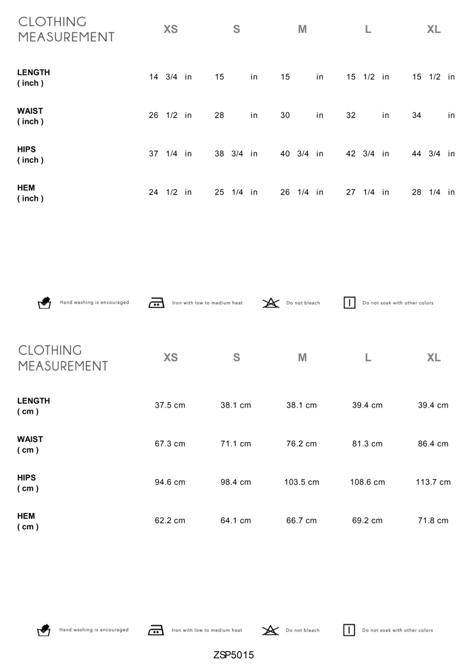Click the hand wash icon under the cm chart
467x669 pixels.
click(x=44, y=630)
